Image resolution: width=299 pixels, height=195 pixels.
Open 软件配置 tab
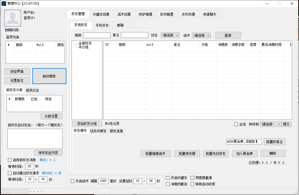pyautogui.click(x=167, y=14)
